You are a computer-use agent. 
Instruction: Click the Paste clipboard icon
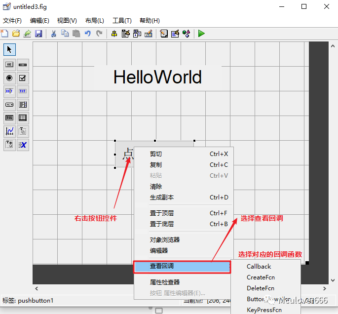click(76, 34)
